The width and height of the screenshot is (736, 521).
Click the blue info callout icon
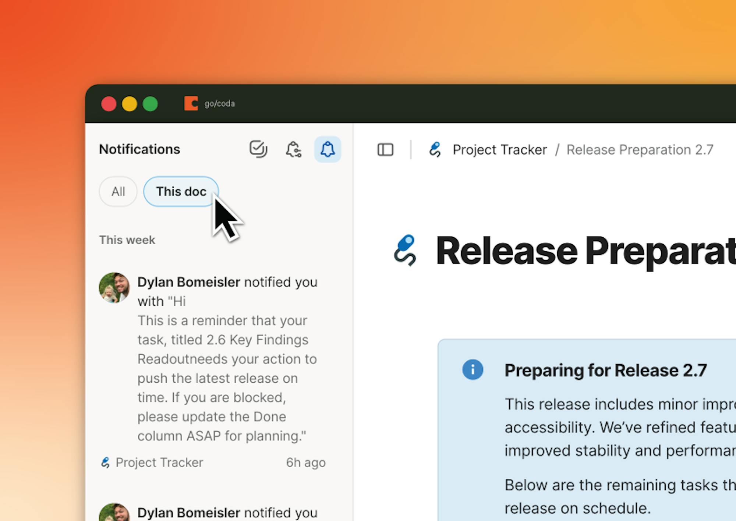473,369
